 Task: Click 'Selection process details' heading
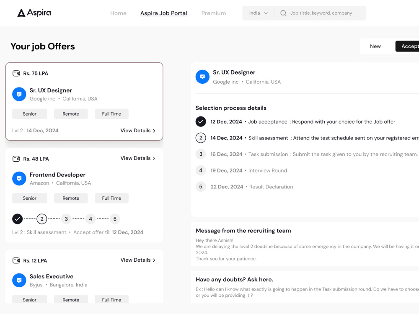[x=231, y=108]
